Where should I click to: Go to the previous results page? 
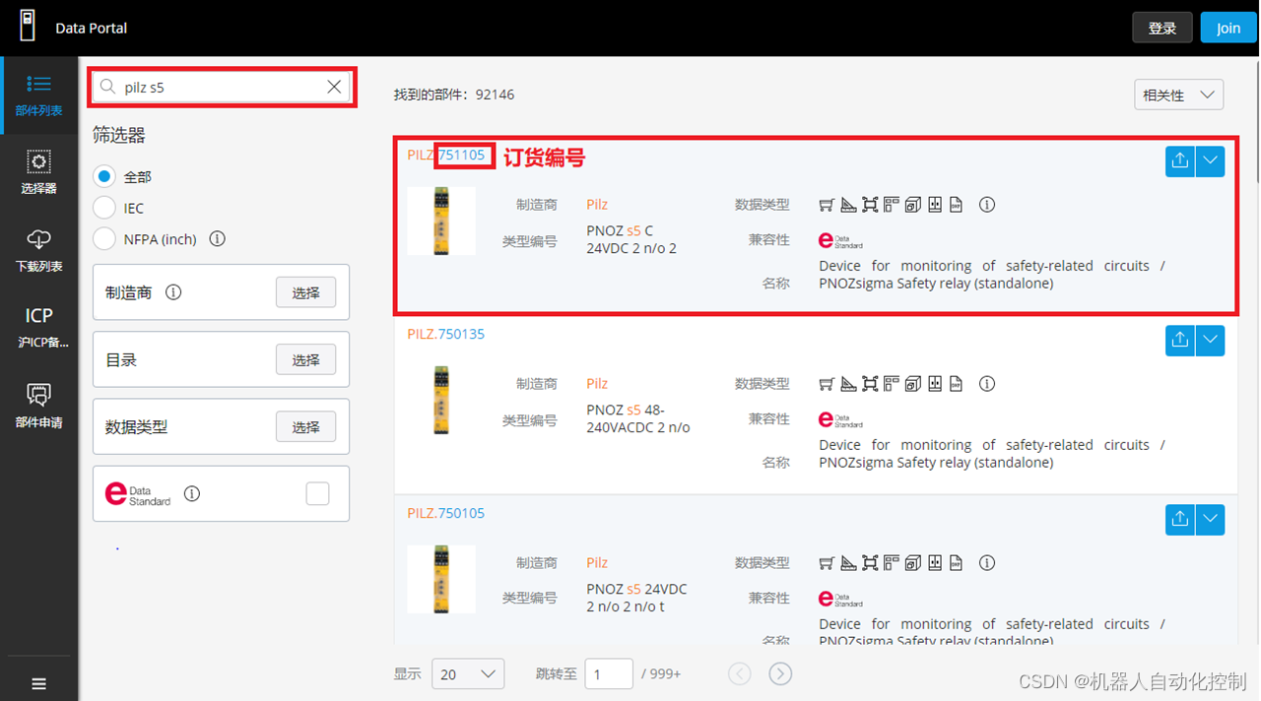[x=740, y=673]
